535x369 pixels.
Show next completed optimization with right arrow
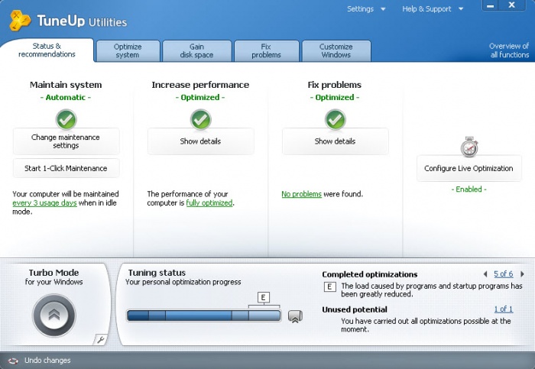point(522,274)
